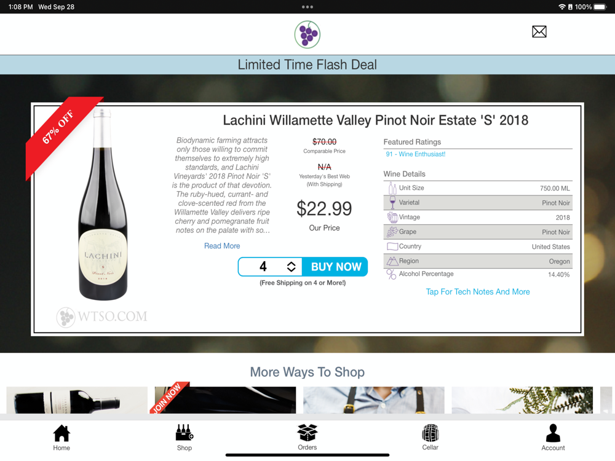Viewport: 615px width, 461px height.
Task: Change quantity with the stepper arrows
Action: tap(291, 267)
